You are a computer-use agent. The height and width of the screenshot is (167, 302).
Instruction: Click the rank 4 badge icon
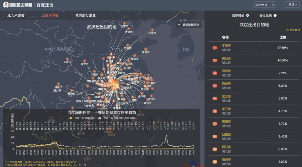[215, 86]
